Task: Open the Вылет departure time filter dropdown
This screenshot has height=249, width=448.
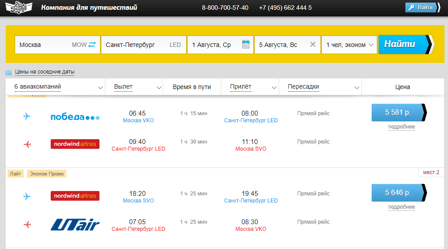Action: pyautogui.click(x=134, y=87)
